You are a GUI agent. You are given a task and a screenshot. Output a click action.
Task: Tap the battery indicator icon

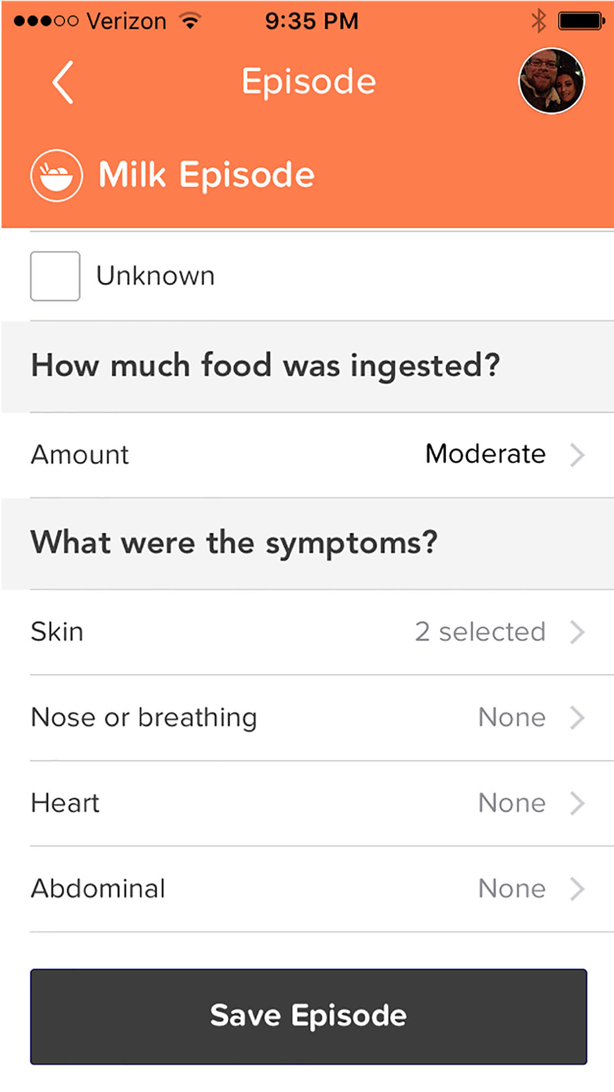(x=581, y=21)
